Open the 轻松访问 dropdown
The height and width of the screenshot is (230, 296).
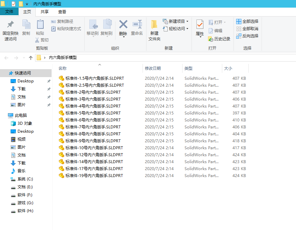click(x=175, y=29)
